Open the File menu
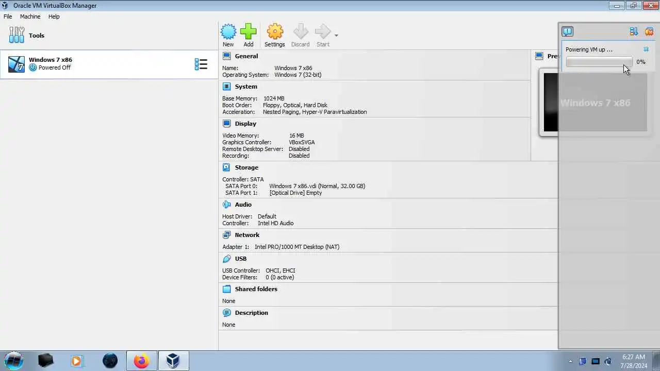Viewport: 660px width, 371px height. click(8, 16)
